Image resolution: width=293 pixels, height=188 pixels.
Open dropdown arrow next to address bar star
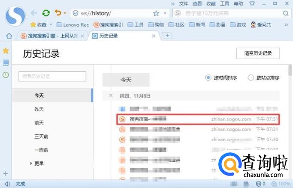(x=164, y=13)
